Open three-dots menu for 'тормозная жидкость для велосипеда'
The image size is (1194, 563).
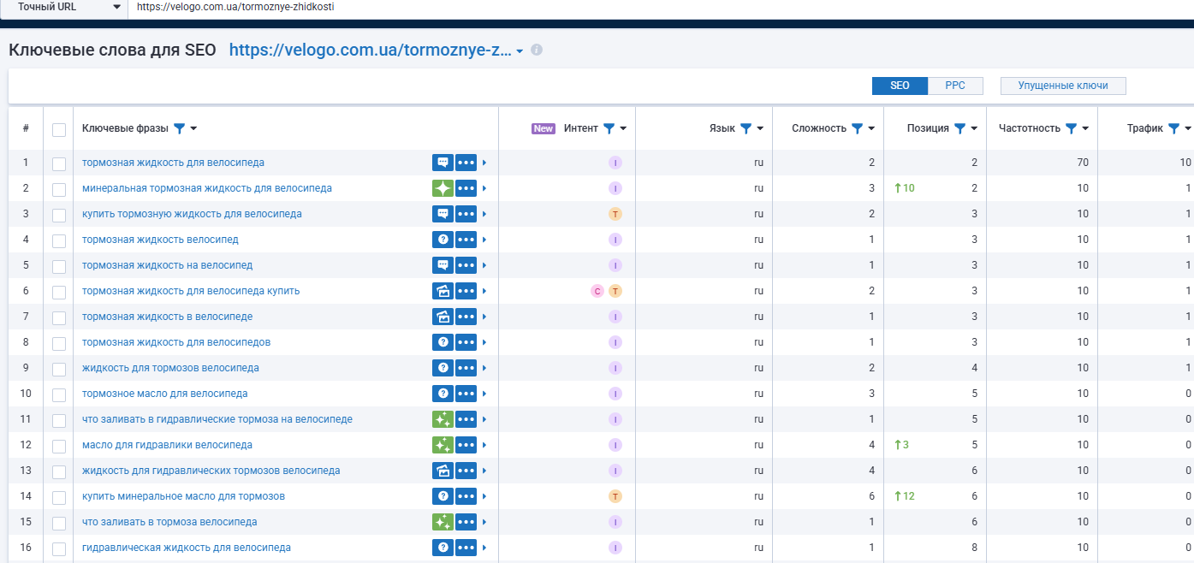(466, 163)
